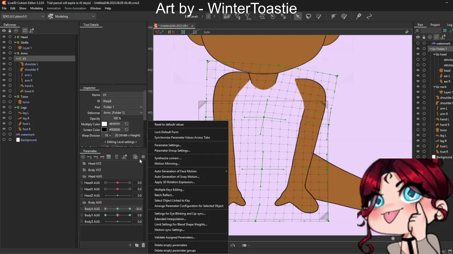
Task: Click the paste parameter clipboard icon
Action: pos(135,157)
